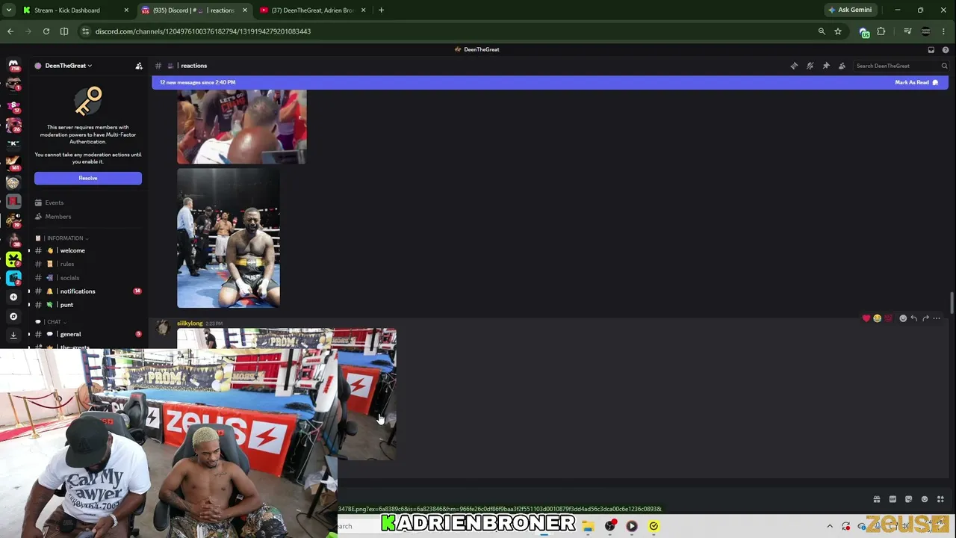956x538 pixels.
Task: Click the Ask Gemini button
Action: click(850, 10)
